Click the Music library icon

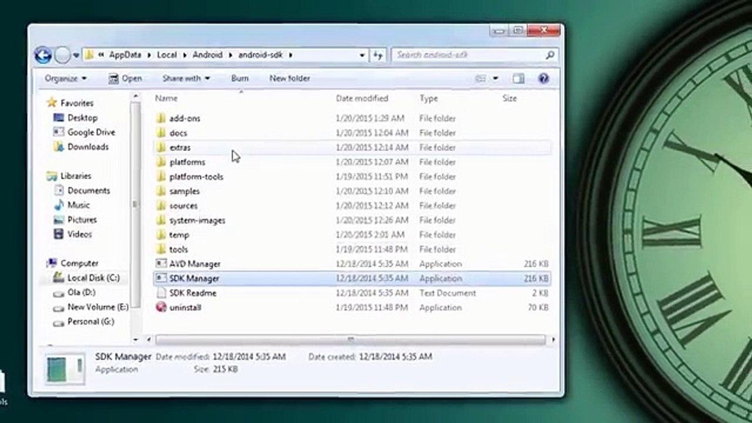click(x=58, y=205)
